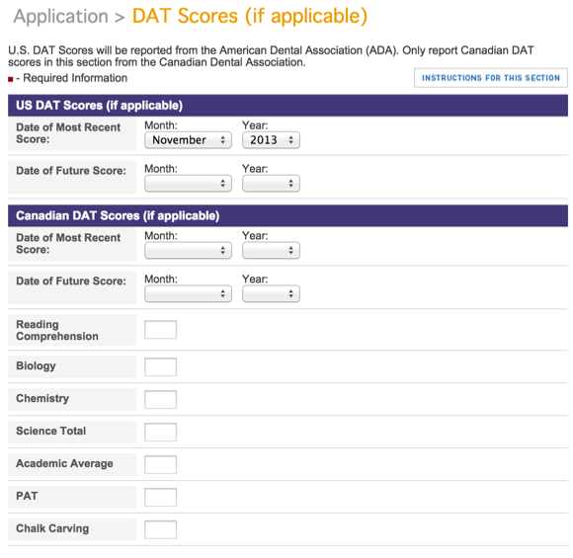The height and width of the screenshot is (558, 573).
Task: Open US most recent score Month dropdown showing November
Action: pyautogui.click(x=188, y=140)
